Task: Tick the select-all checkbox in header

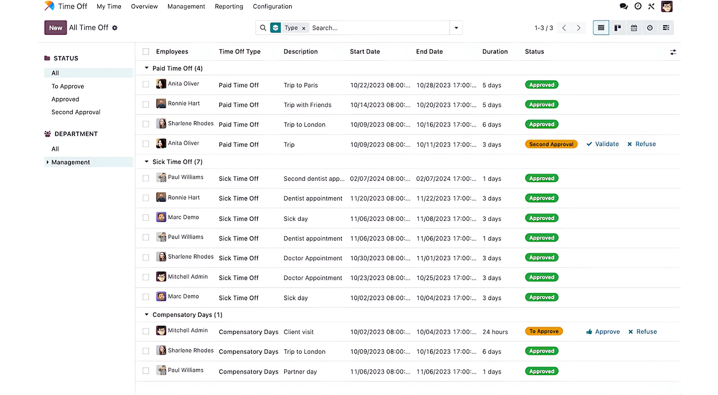Action: click(x=146, y=51)
